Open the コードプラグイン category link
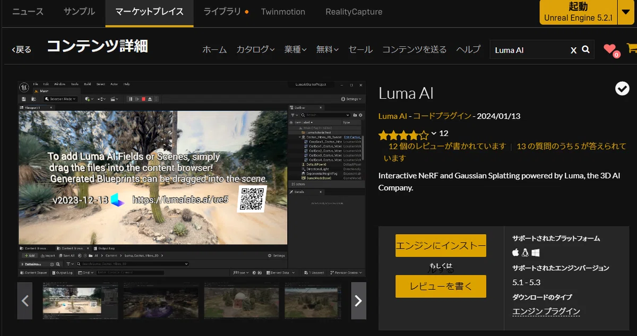637x336 pixels. pos(442,116)
